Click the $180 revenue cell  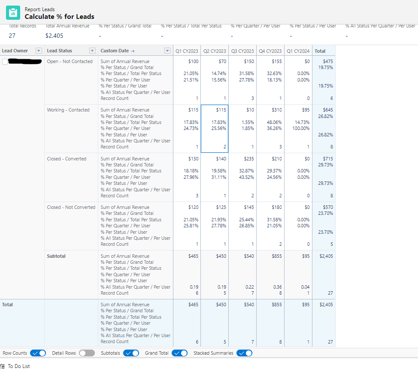(277, 207)
